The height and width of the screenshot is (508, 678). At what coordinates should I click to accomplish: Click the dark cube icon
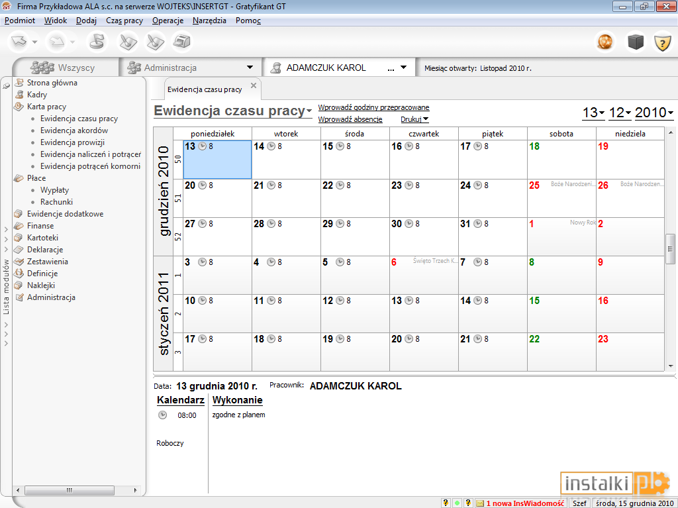(635, 42)
